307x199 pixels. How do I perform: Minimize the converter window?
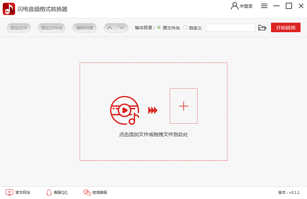click(276, 6)
